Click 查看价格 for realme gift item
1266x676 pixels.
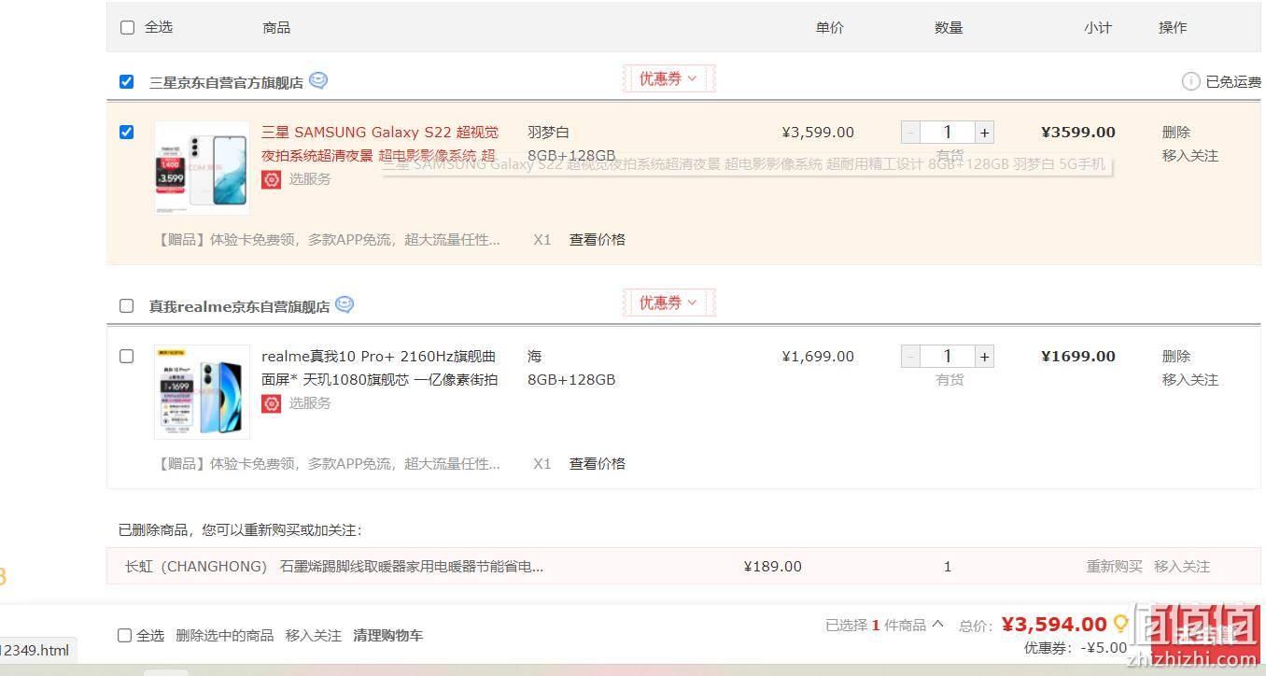(598, 464)
